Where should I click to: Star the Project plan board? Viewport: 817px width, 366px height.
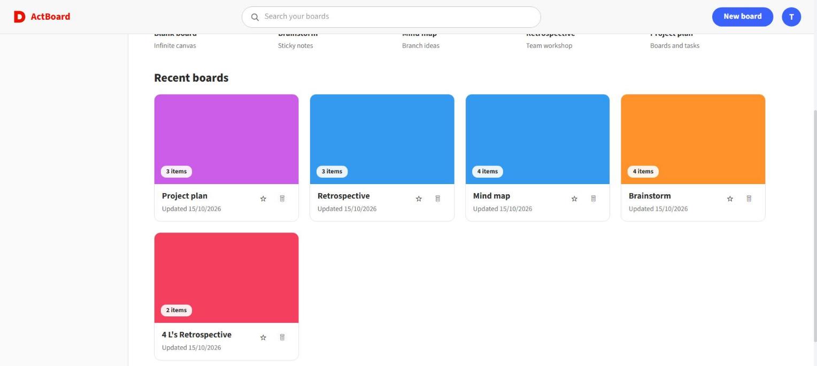tap(263, 198)
